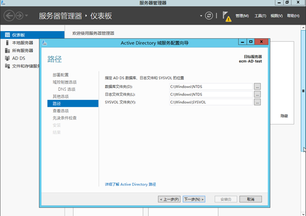Click the refresh icon in header
The width and height of the screenshot is (306, 216).
209,16
